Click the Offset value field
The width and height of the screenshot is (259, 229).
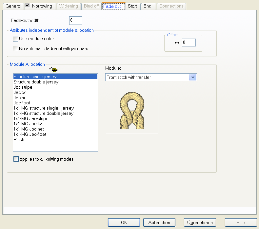[189, 43]
